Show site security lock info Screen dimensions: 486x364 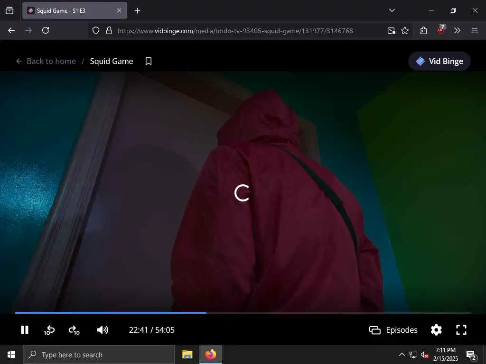pos(109,30)
